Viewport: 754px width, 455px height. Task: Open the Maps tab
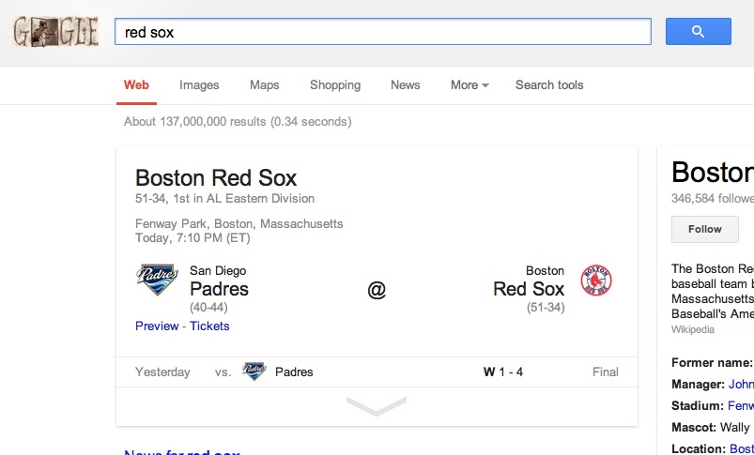pos(265,85)
